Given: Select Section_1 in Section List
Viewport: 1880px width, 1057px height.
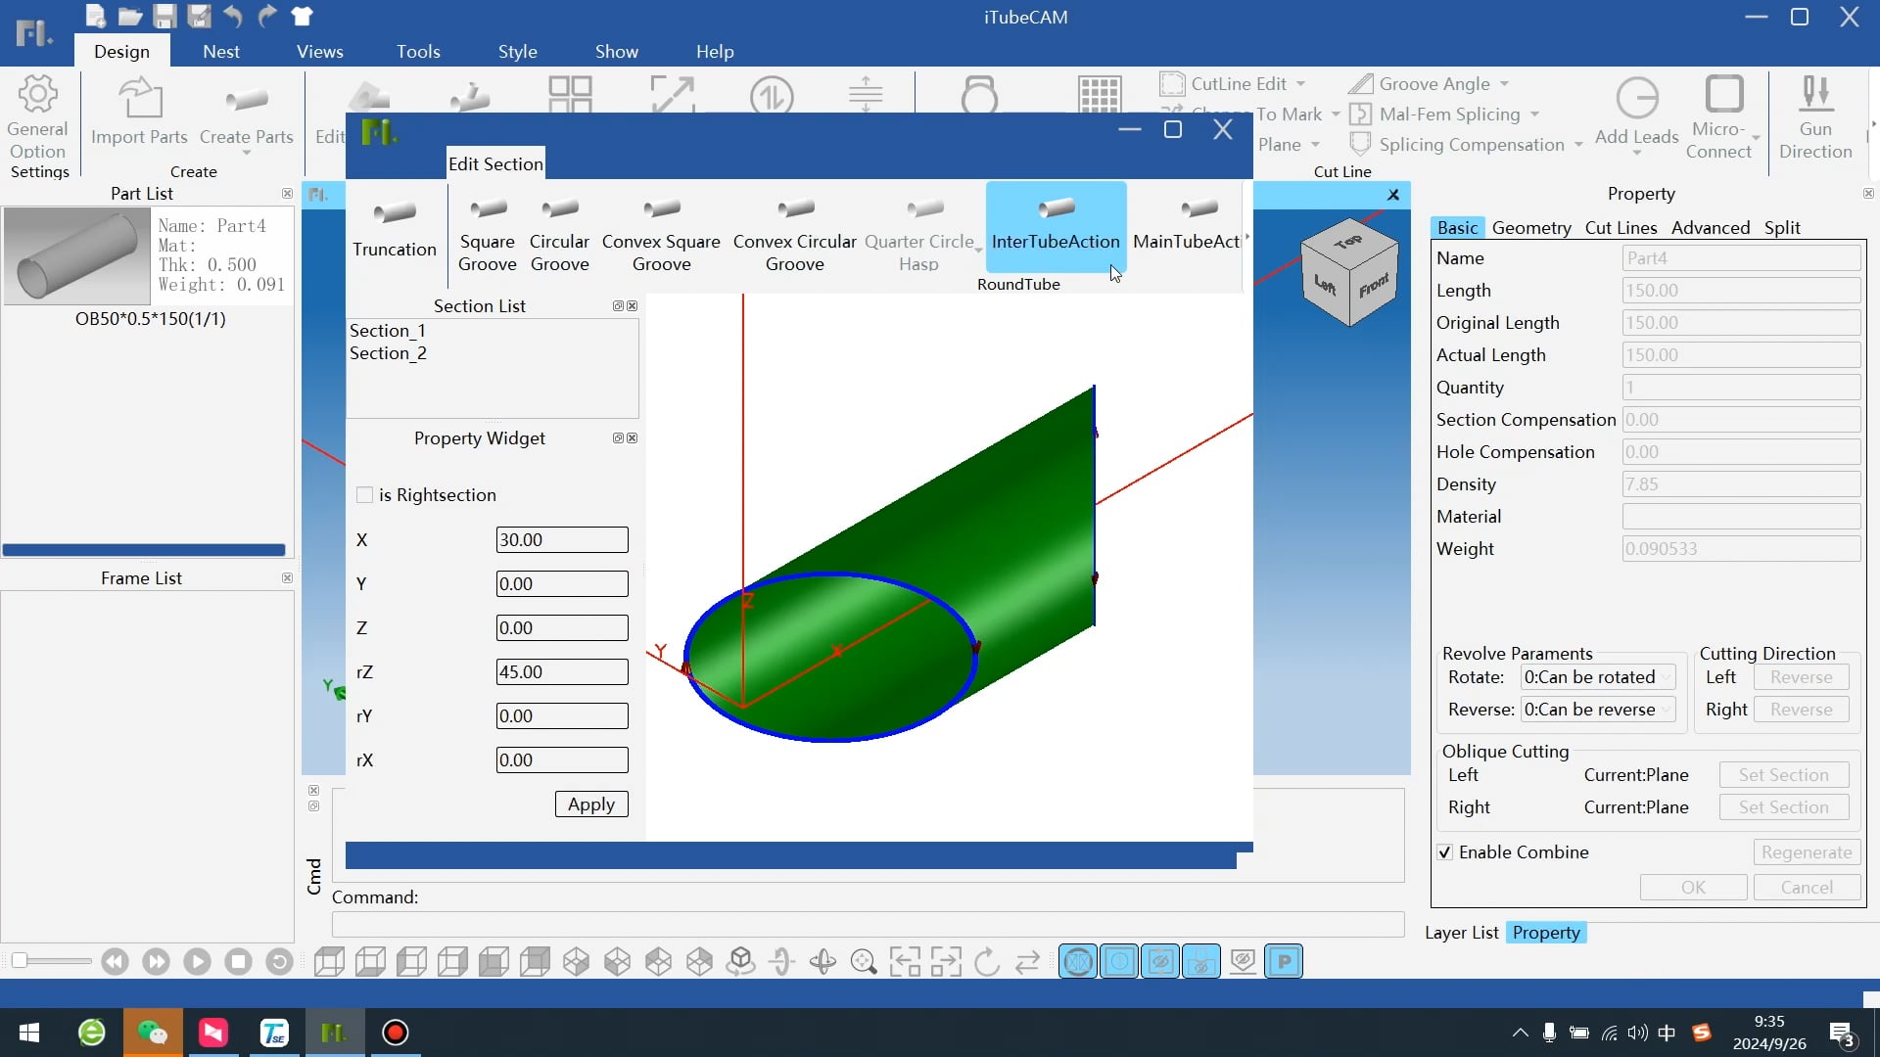Looking at the screenshot, I should 388,331.
